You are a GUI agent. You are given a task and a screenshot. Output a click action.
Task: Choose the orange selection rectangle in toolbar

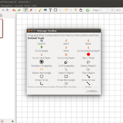click(x=66, y=10)
